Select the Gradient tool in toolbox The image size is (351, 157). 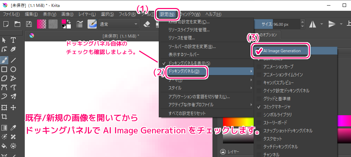point(4,128)
